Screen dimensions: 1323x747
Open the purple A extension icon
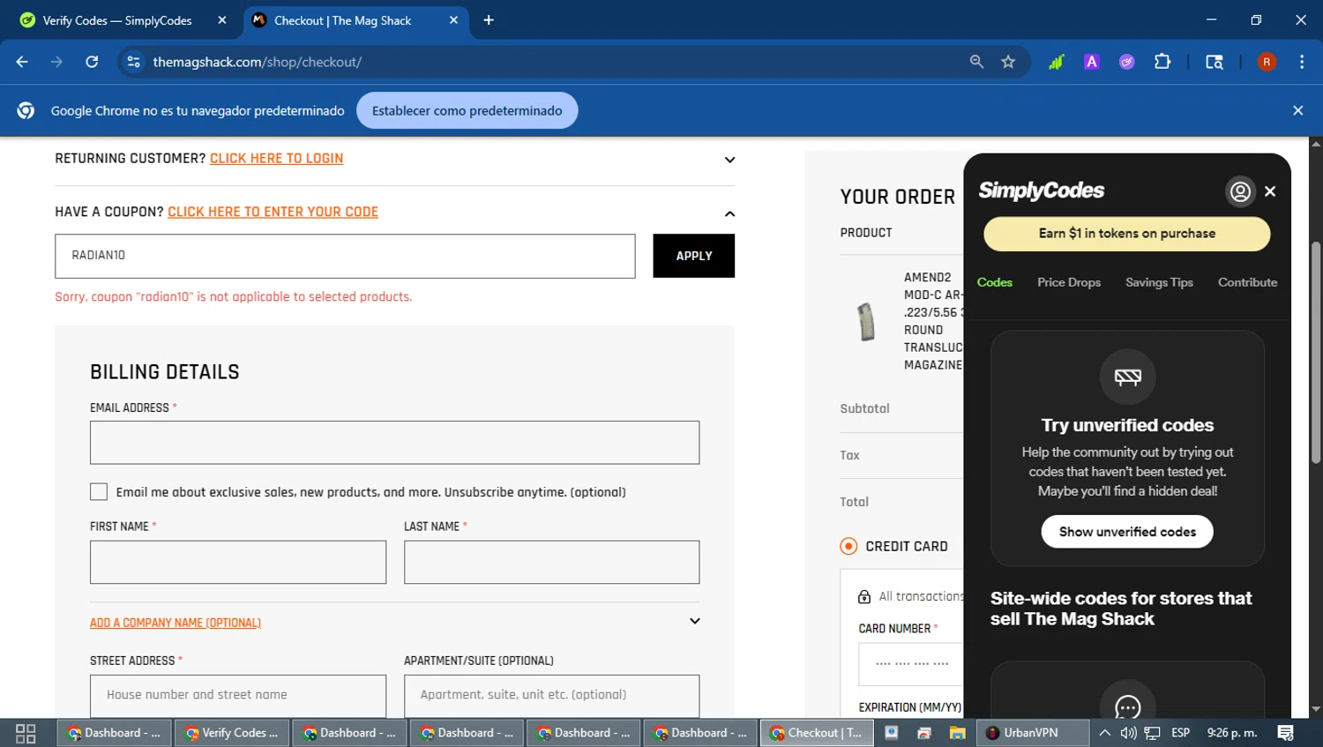coord(1092,62)
